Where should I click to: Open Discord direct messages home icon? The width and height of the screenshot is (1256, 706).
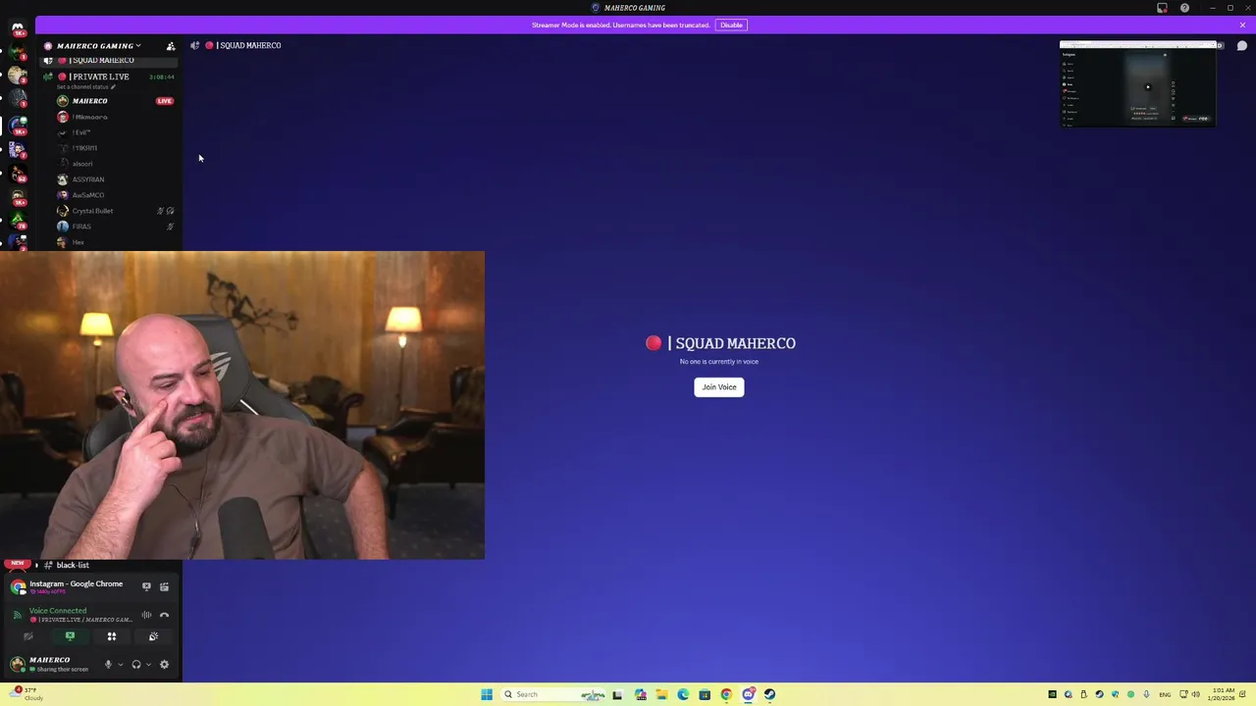click(18, 27)
